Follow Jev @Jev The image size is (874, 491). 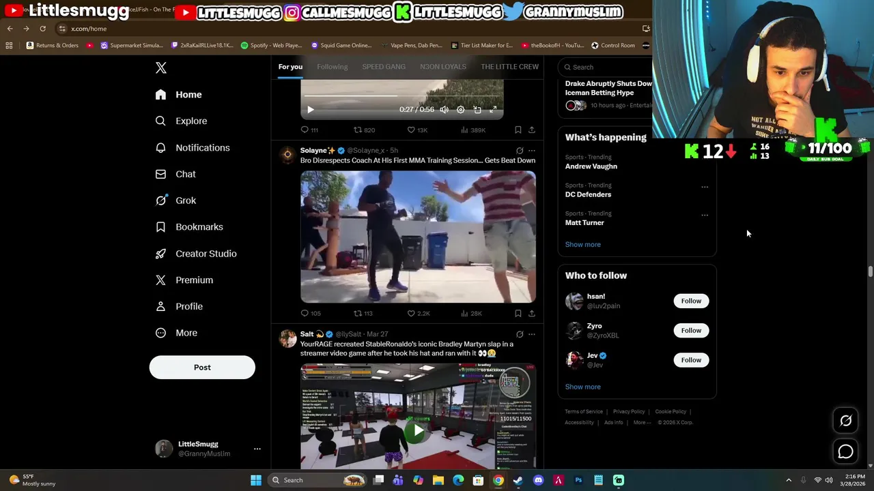point(691,359)
